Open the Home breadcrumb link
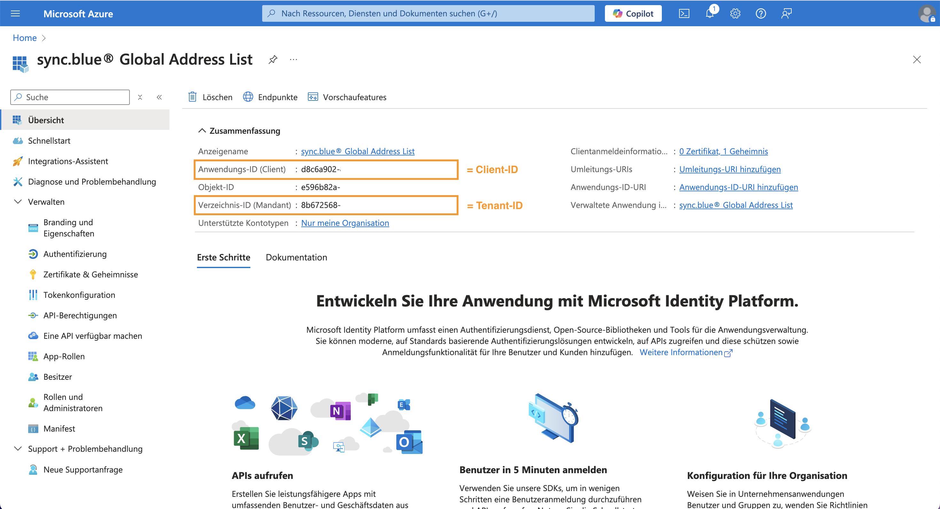Screen dimensions: 940x509 pos(24,38)
